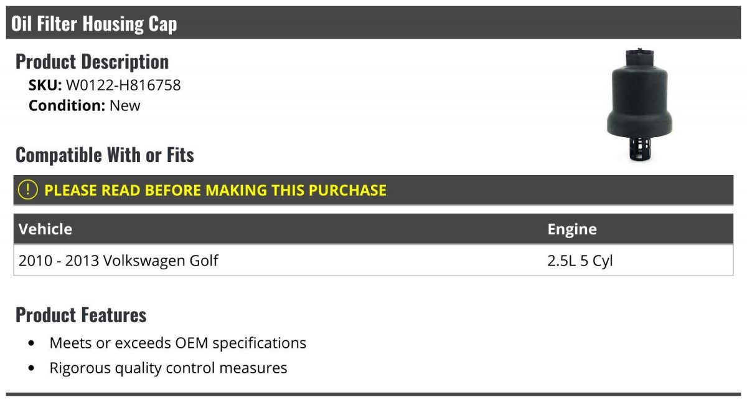This screenshot has width=747, height=402.
Task: Click the yellow exclamation warning icon
Action: pyautogui.click(x=27, y=190)
